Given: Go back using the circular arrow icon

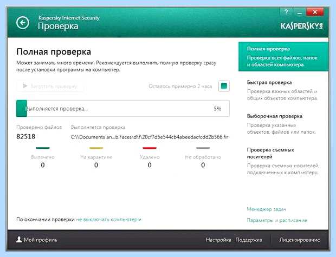Looking at the screenshot, I should point(23,23).
